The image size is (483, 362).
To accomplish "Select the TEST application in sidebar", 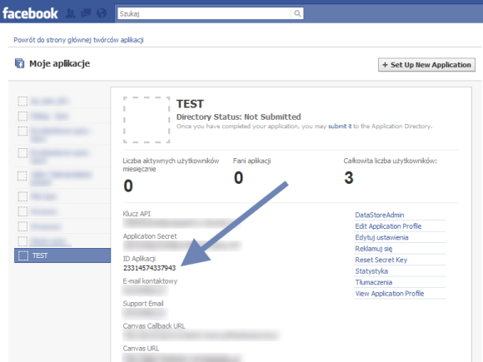I will click(62, 255).
